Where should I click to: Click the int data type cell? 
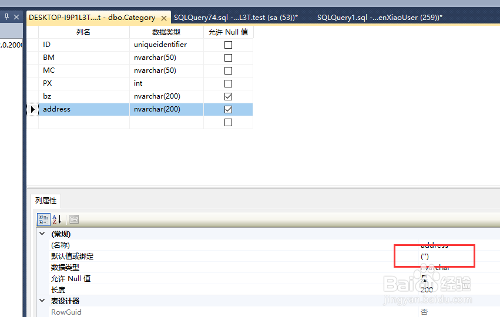click(x=166, y=83)
